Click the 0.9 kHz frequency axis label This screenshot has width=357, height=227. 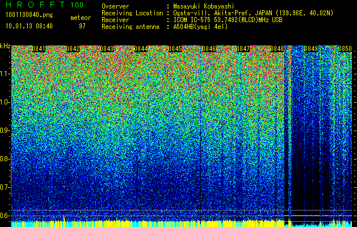coord(5,131)
